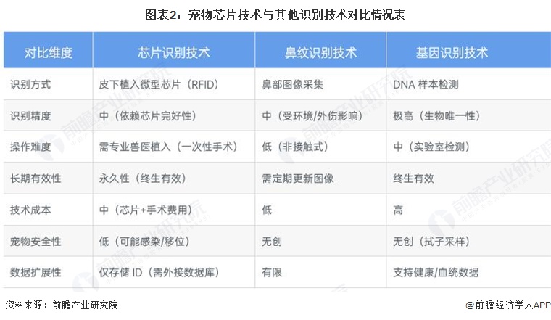Select the 芯片识别技术 column header
551x320 pixels.
[174, 53]
